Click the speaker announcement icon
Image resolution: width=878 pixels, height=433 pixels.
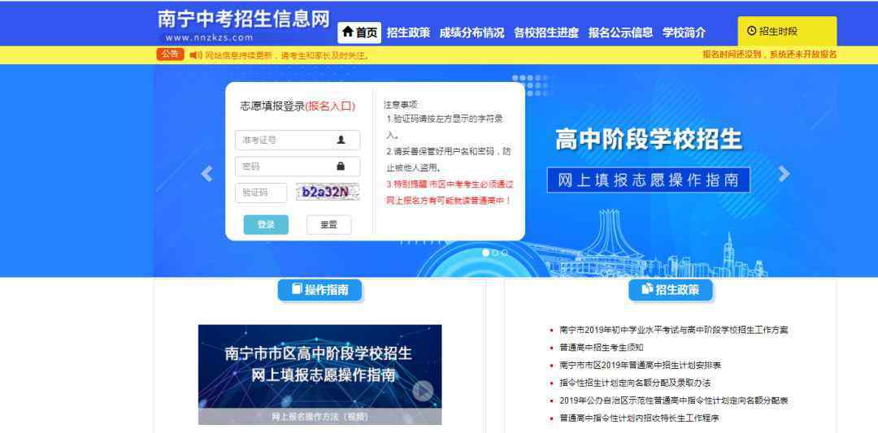(195, 54)
